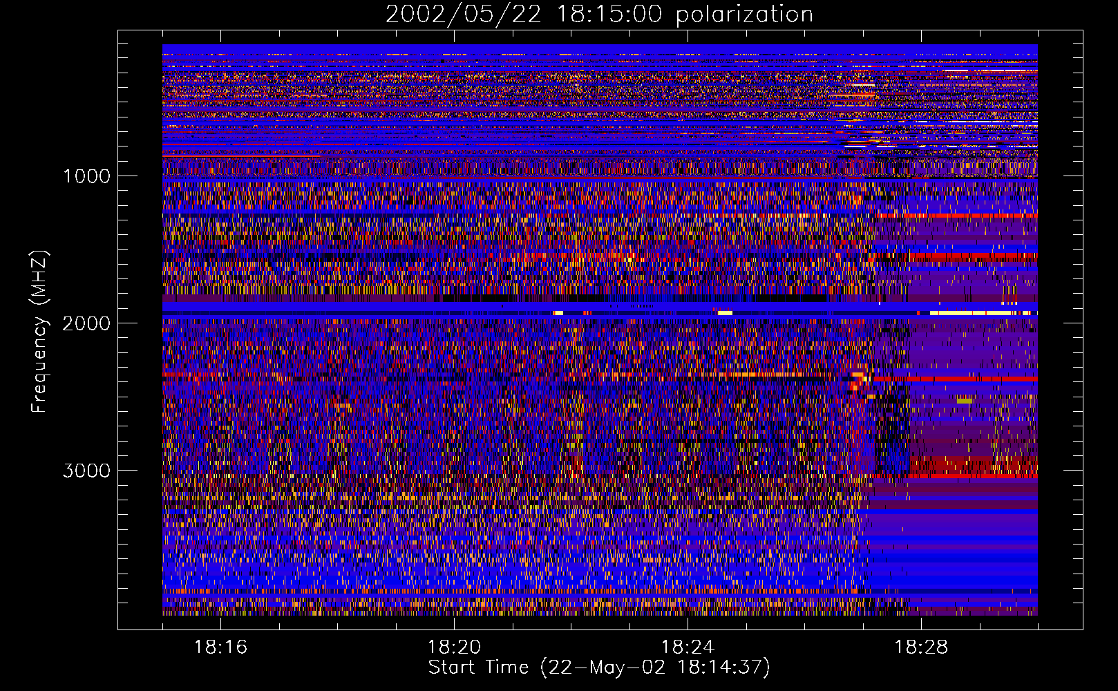Click the 18:16 time tick label

coord(220,647)
